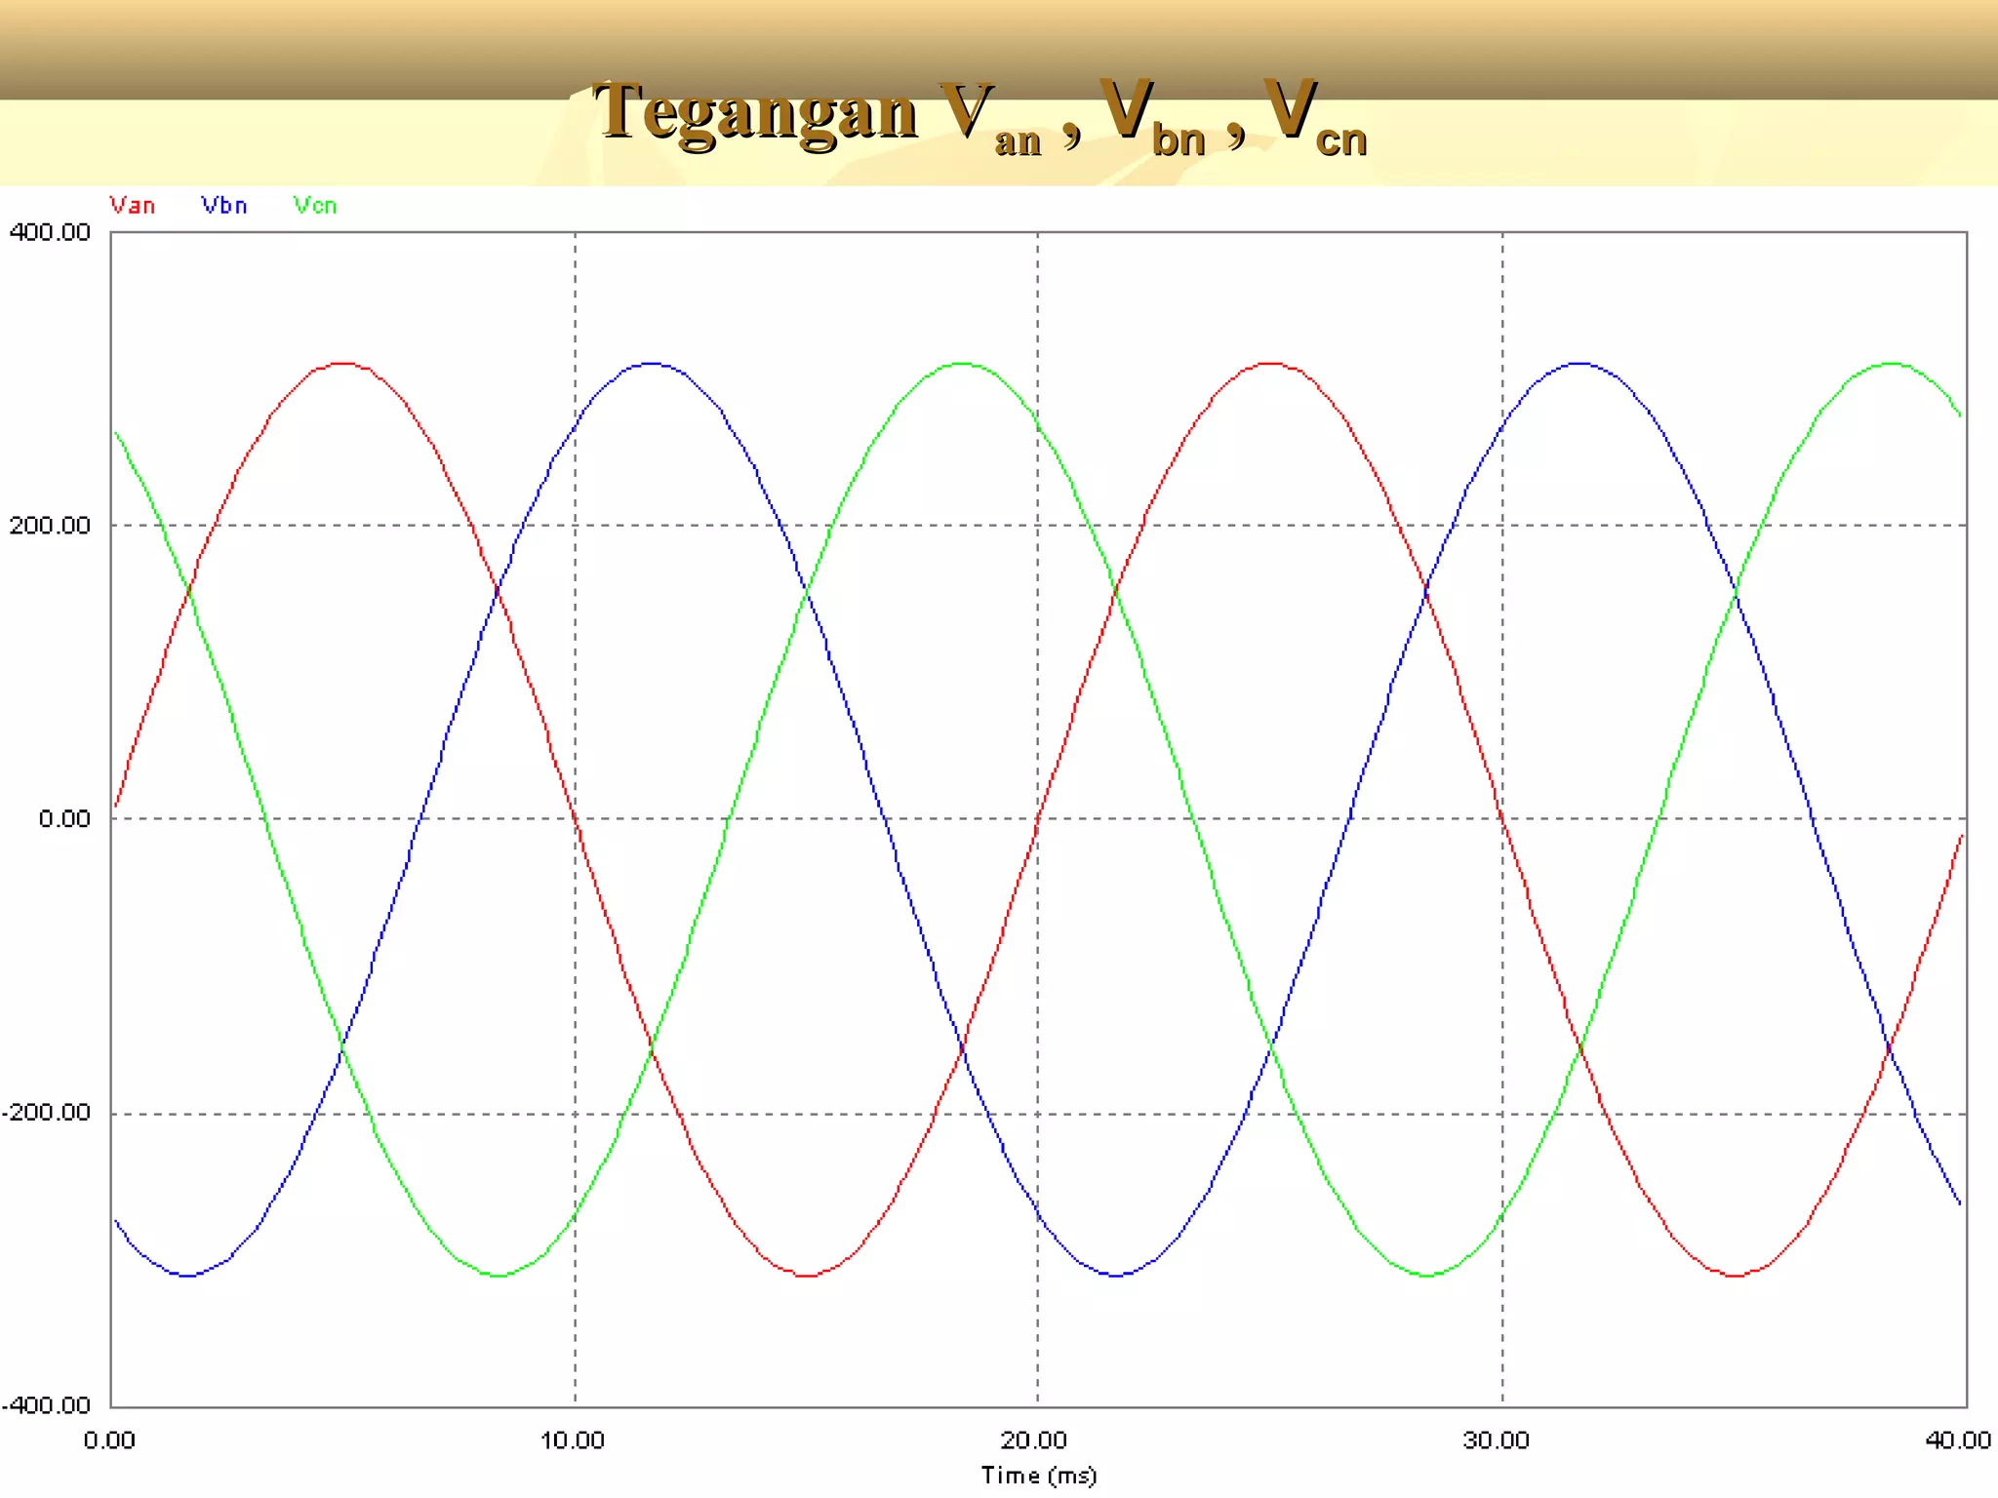
Task: Click the blue Vbn legend label
Action: pos(224,206)
